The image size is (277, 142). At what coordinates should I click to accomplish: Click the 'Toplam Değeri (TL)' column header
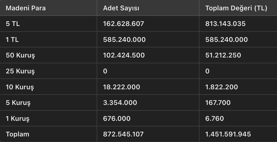point(236,8)
